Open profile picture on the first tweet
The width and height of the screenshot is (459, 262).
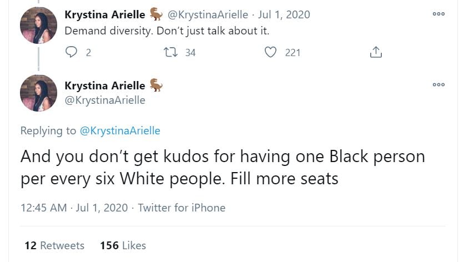pyautogui.click(x=38, y=25)
